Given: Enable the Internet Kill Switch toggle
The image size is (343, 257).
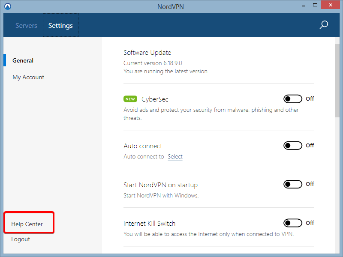Looking at the screenshot, I should (293, 223).
